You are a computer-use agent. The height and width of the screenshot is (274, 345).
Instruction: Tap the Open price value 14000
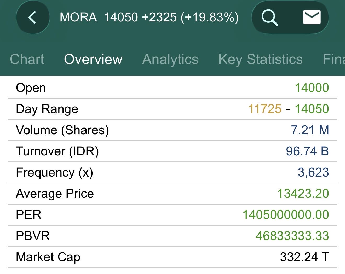pyautogui.click(x=312, y=88)
